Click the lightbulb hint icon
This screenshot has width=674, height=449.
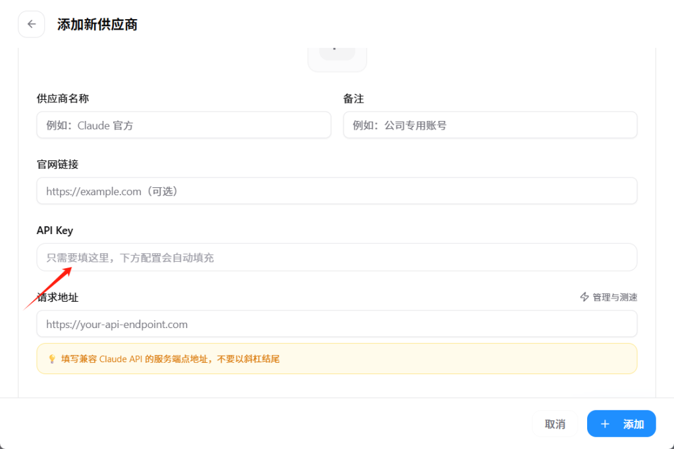coord(52,359)
